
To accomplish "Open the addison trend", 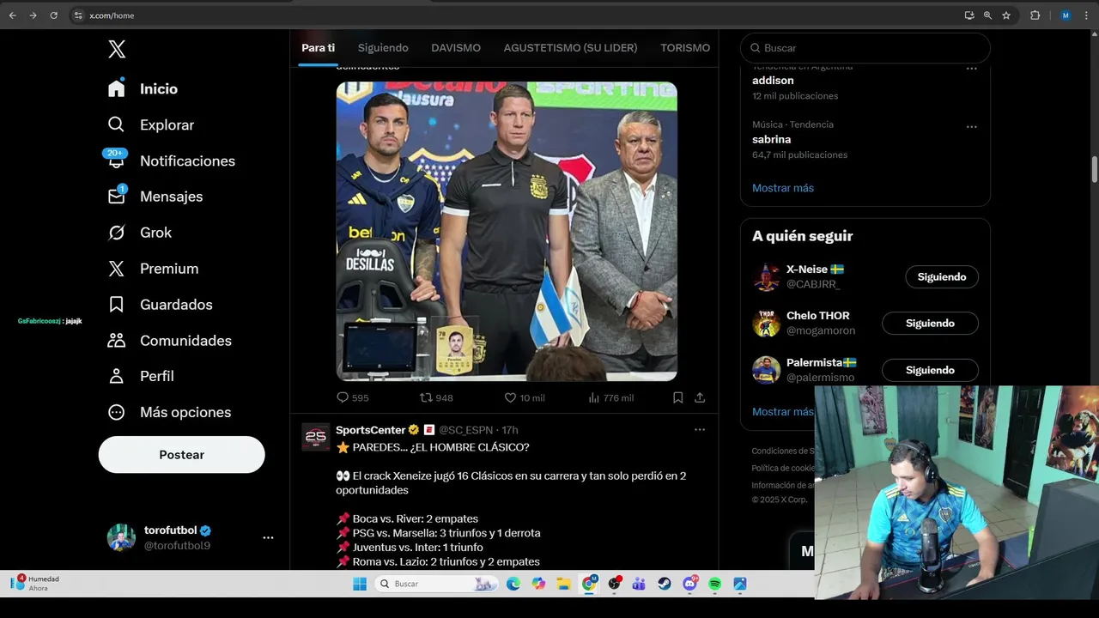I will coord(773,81).
